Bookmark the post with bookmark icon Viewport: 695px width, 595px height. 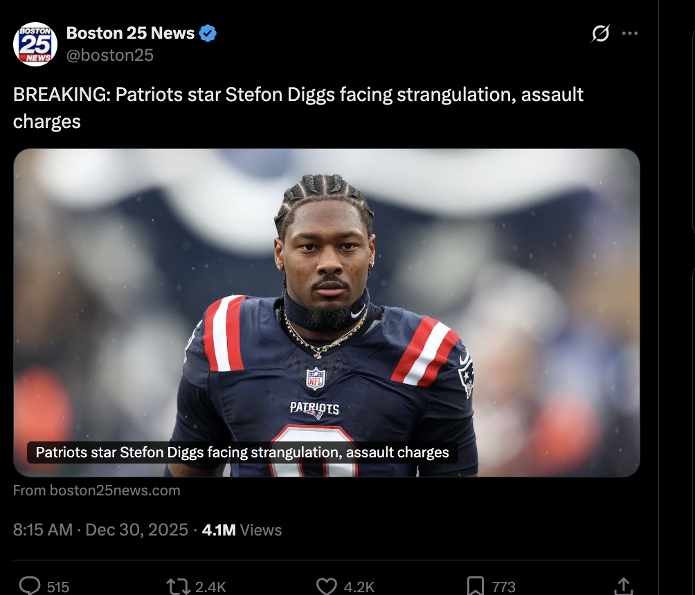(x=475, y=586)
